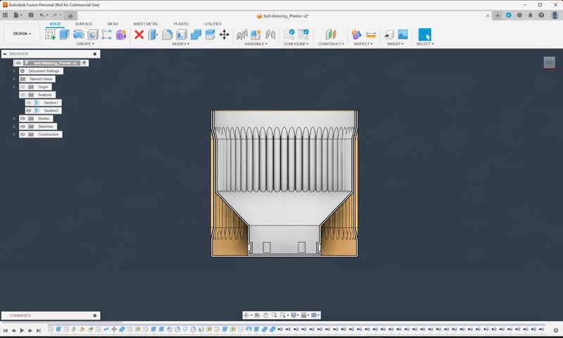This screenshot has height=338, width=563.
Task: Toggle visibility of Sketches folder
Action: tap(23, 127)
